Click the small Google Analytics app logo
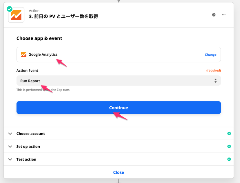The height and width of the screenshot is (183, 240). (24, 54)
